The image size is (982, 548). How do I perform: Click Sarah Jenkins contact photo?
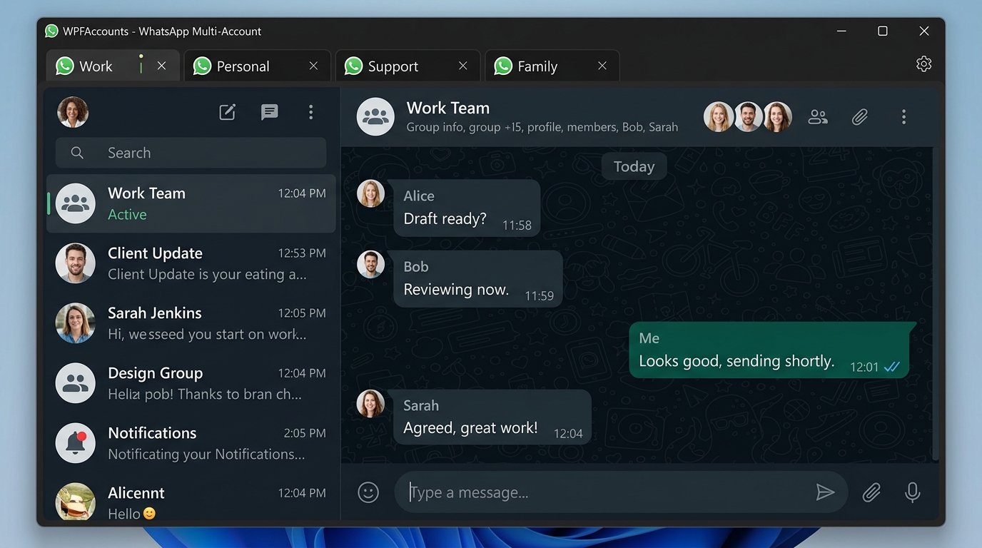[76, 323]
